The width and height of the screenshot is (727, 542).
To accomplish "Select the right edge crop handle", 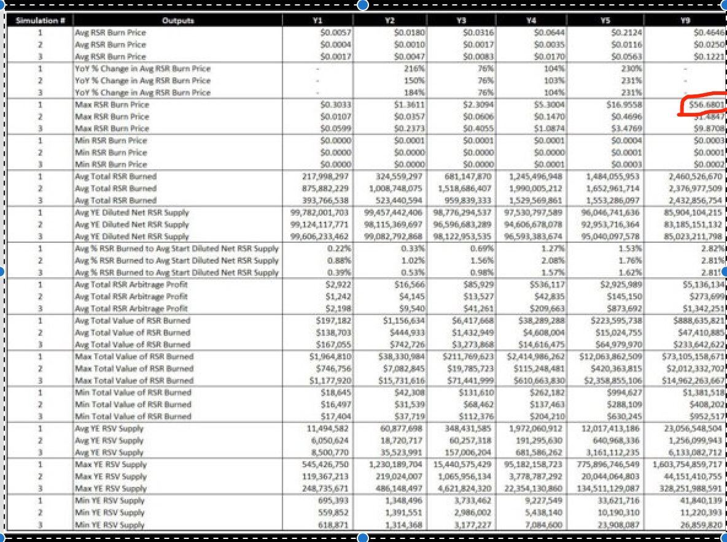I will point(725,271).
